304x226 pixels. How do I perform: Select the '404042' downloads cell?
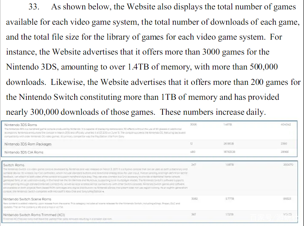point(286,124)
